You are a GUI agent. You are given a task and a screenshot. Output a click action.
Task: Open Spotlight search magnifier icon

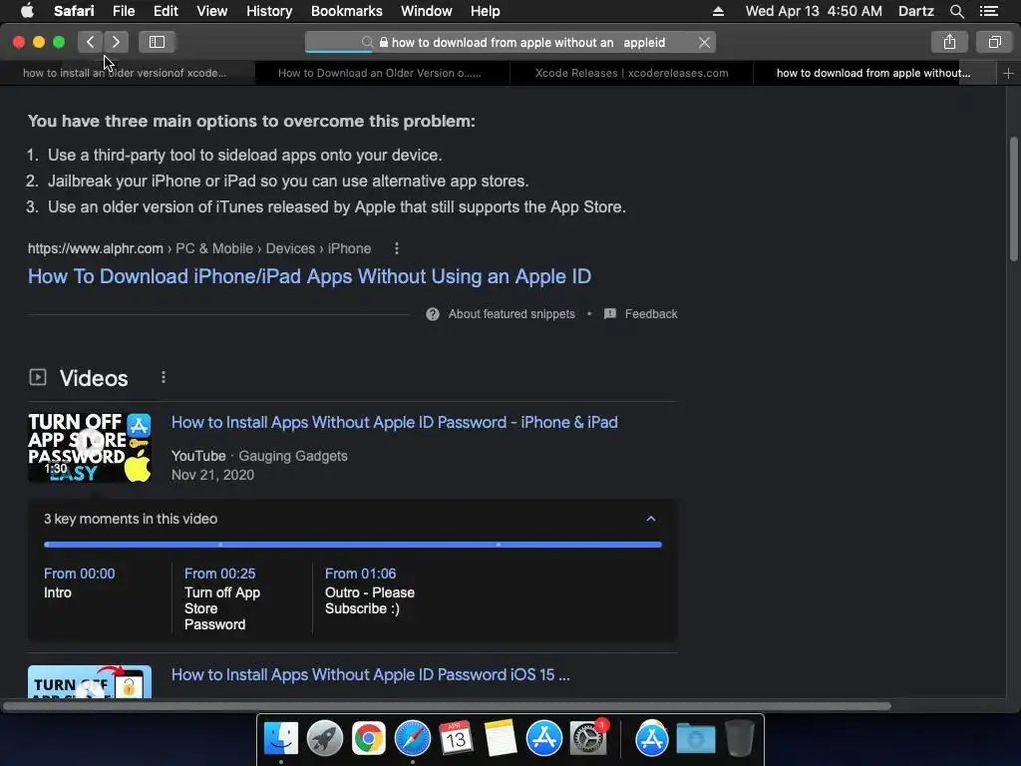pyautogui.click(x=956, y=11)
